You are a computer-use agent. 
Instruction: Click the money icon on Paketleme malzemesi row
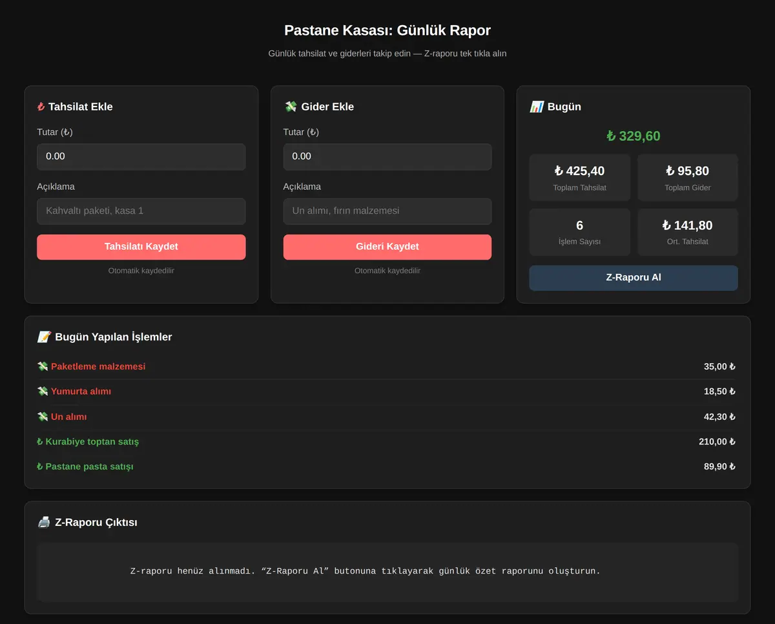43,366
